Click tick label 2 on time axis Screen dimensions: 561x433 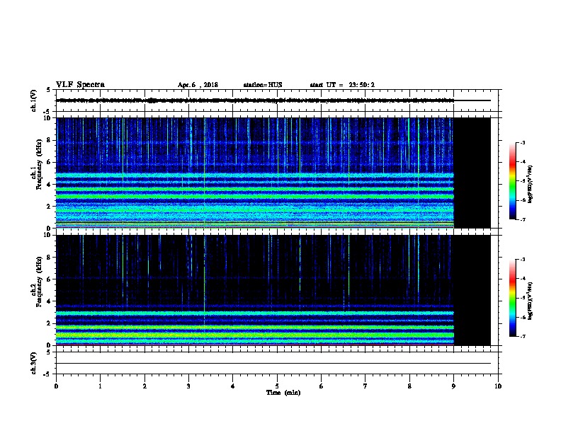(144, 386)
